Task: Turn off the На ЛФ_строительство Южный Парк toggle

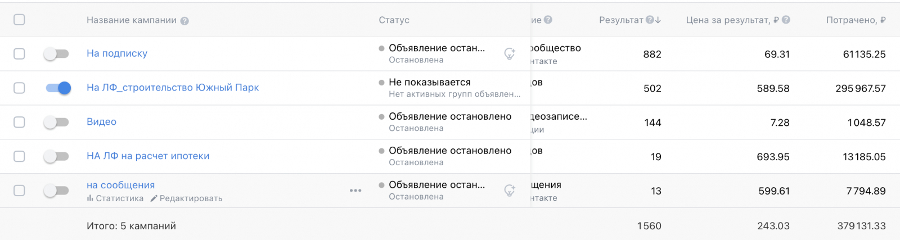Action: (x=58, y=88)
